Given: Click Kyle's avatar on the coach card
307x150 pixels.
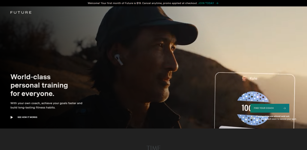Looking at the screenshot, I should tap(244, 78).
